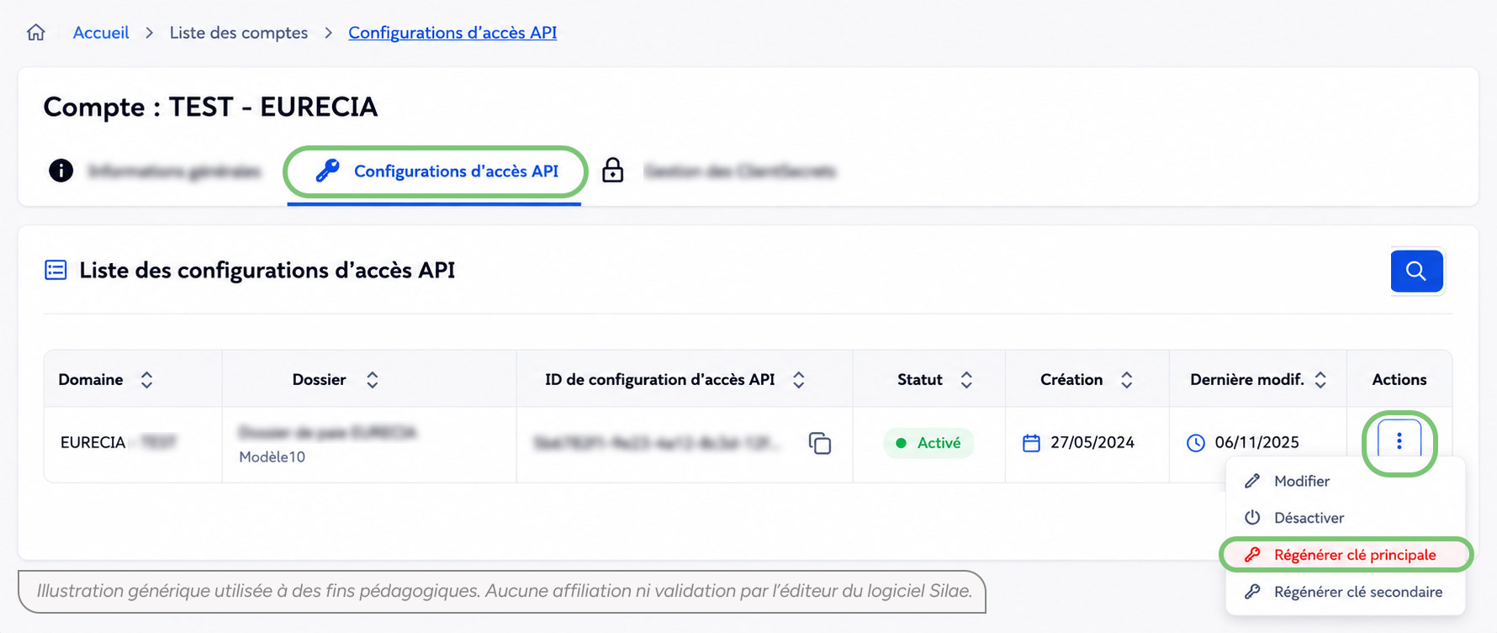Click the Compte : TEST - EURECIA title
The height and width of the screenshot is (633, 1497).
210,108
